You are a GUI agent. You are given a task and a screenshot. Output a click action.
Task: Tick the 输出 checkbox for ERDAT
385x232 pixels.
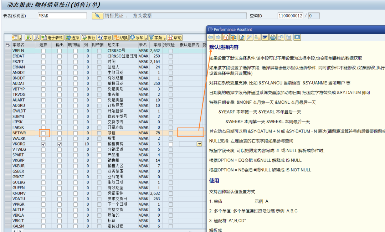60,56
